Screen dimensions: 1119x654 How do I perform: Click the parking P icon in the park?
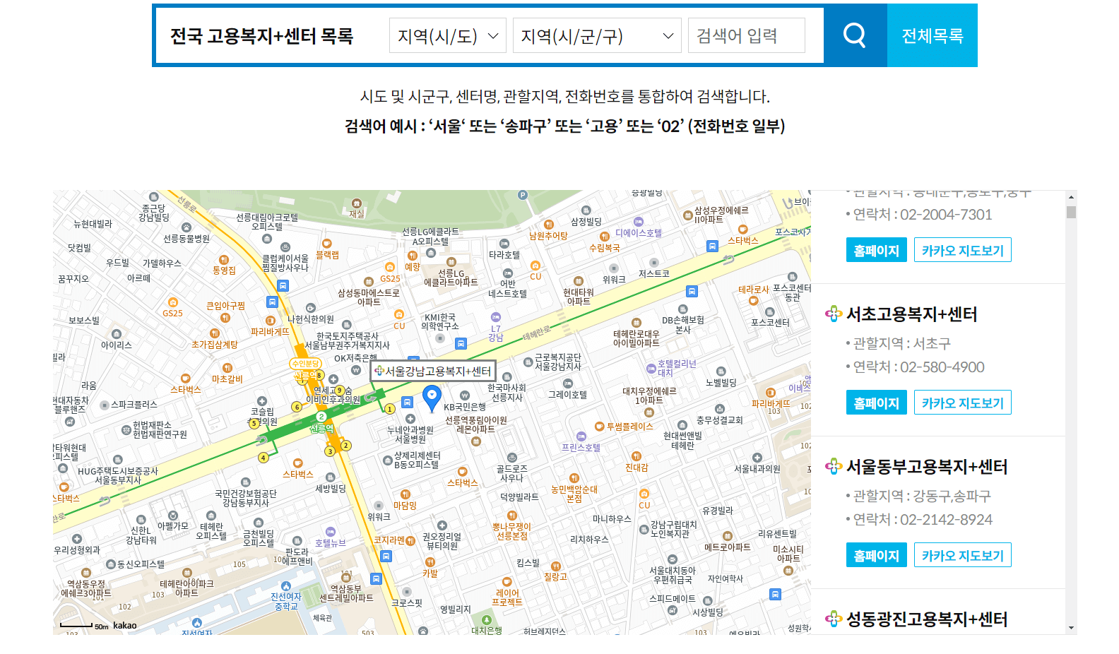(x=523, y=195)
